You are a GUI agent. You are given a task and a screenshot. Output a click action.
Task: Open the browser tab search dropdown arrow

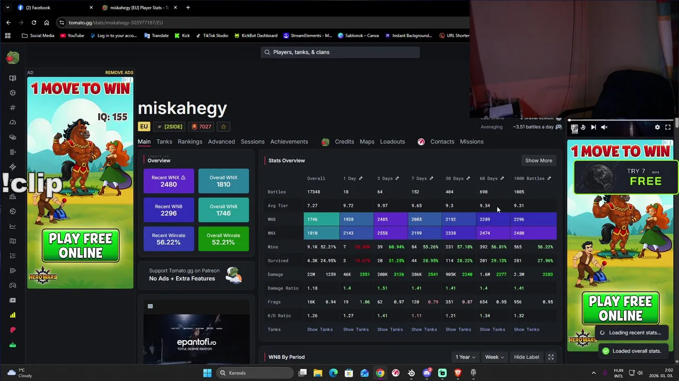7,7
